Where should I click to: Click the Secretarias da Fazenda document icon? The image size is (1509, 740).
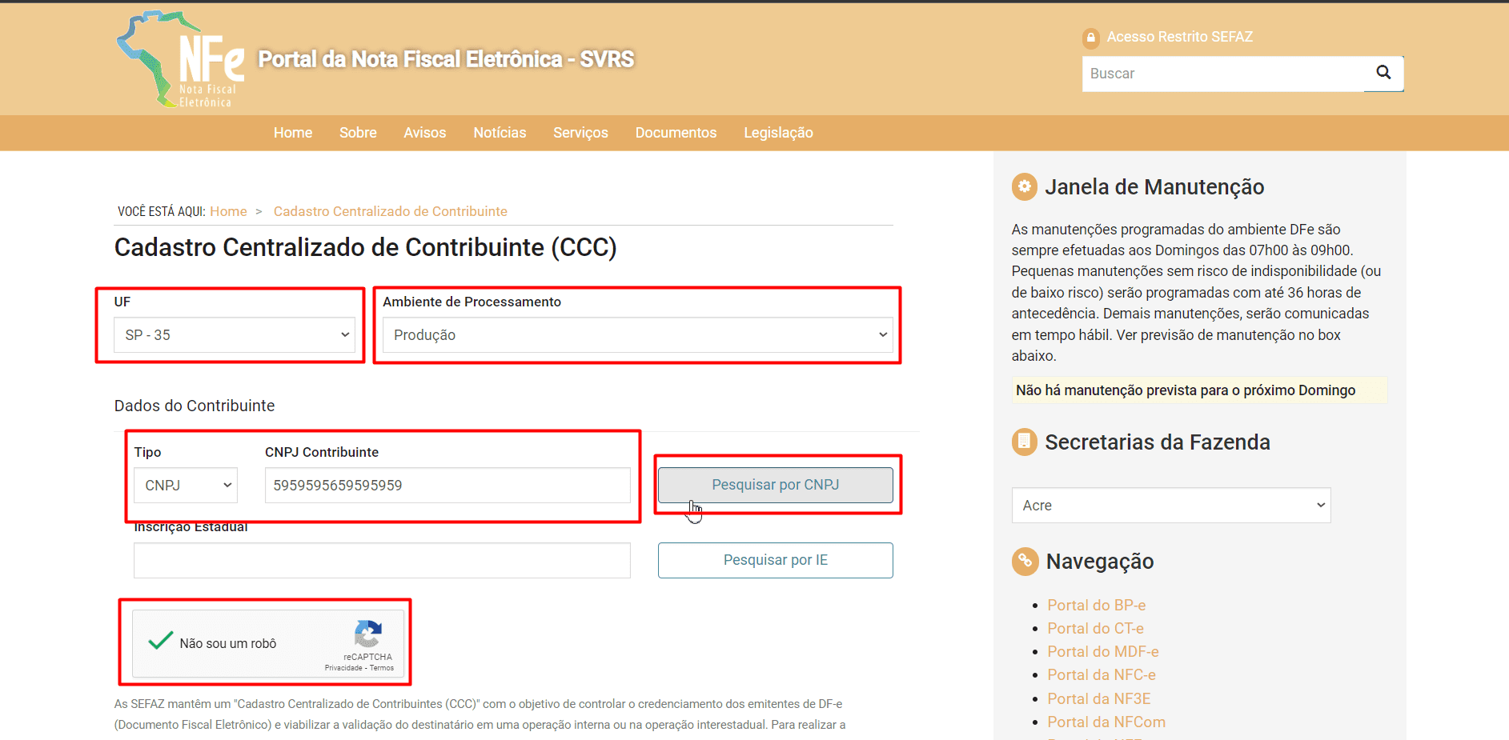tap(1024, 442)
